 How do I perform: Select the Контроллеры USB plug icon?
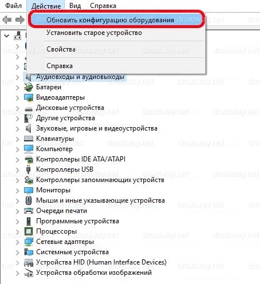pos(29,169)
